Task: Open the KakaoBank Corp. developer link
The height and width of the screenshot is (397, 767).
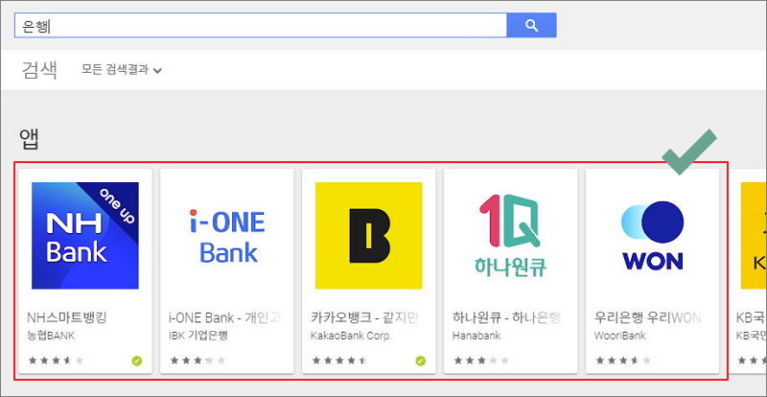Action: (351, 336)
